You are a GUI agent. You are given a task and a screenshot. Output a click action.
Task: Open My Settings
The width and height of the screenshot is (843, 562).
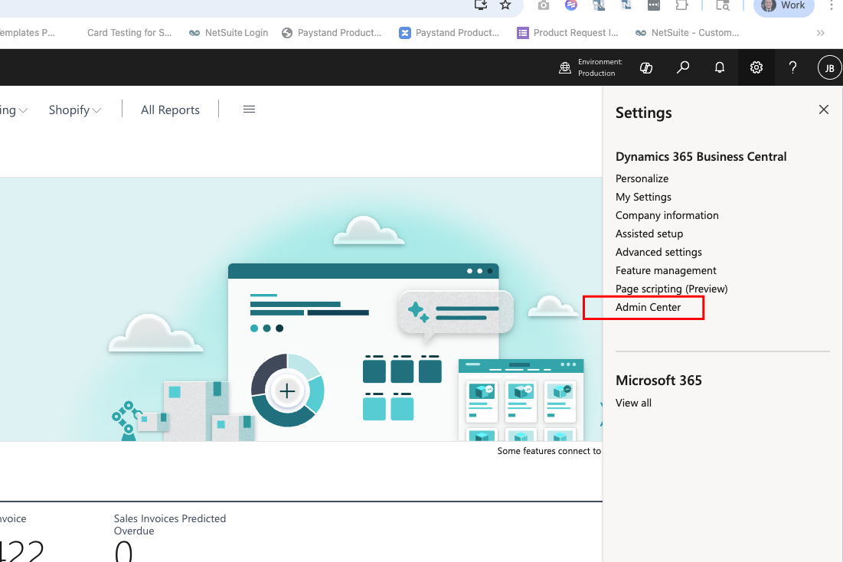(643, 197)
